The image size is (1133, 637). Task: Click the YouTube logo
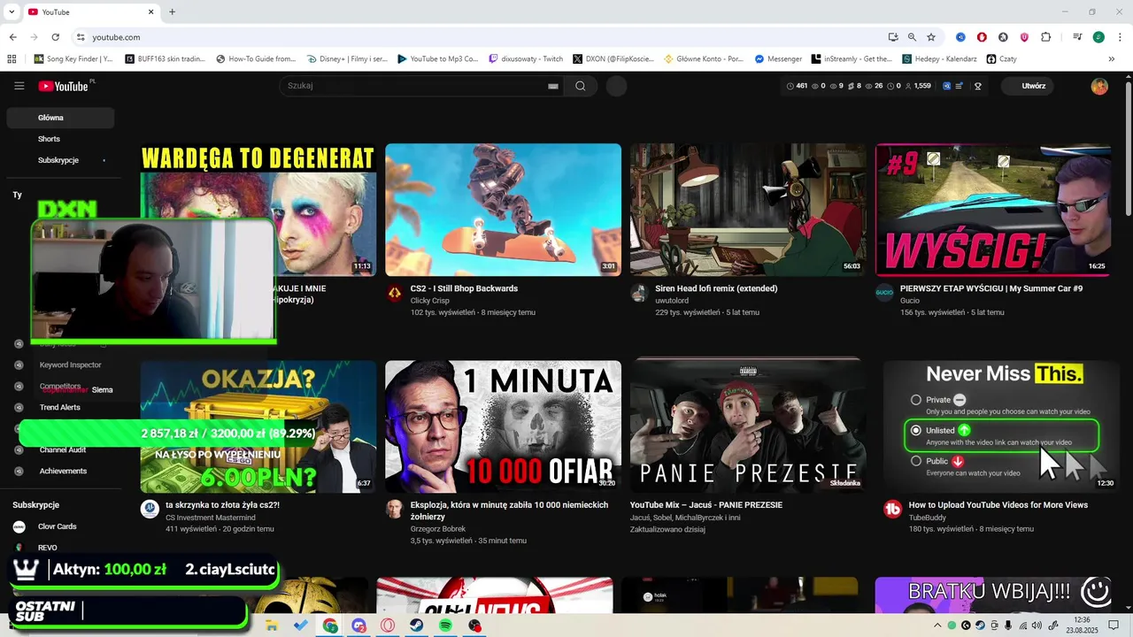point(64,86)
